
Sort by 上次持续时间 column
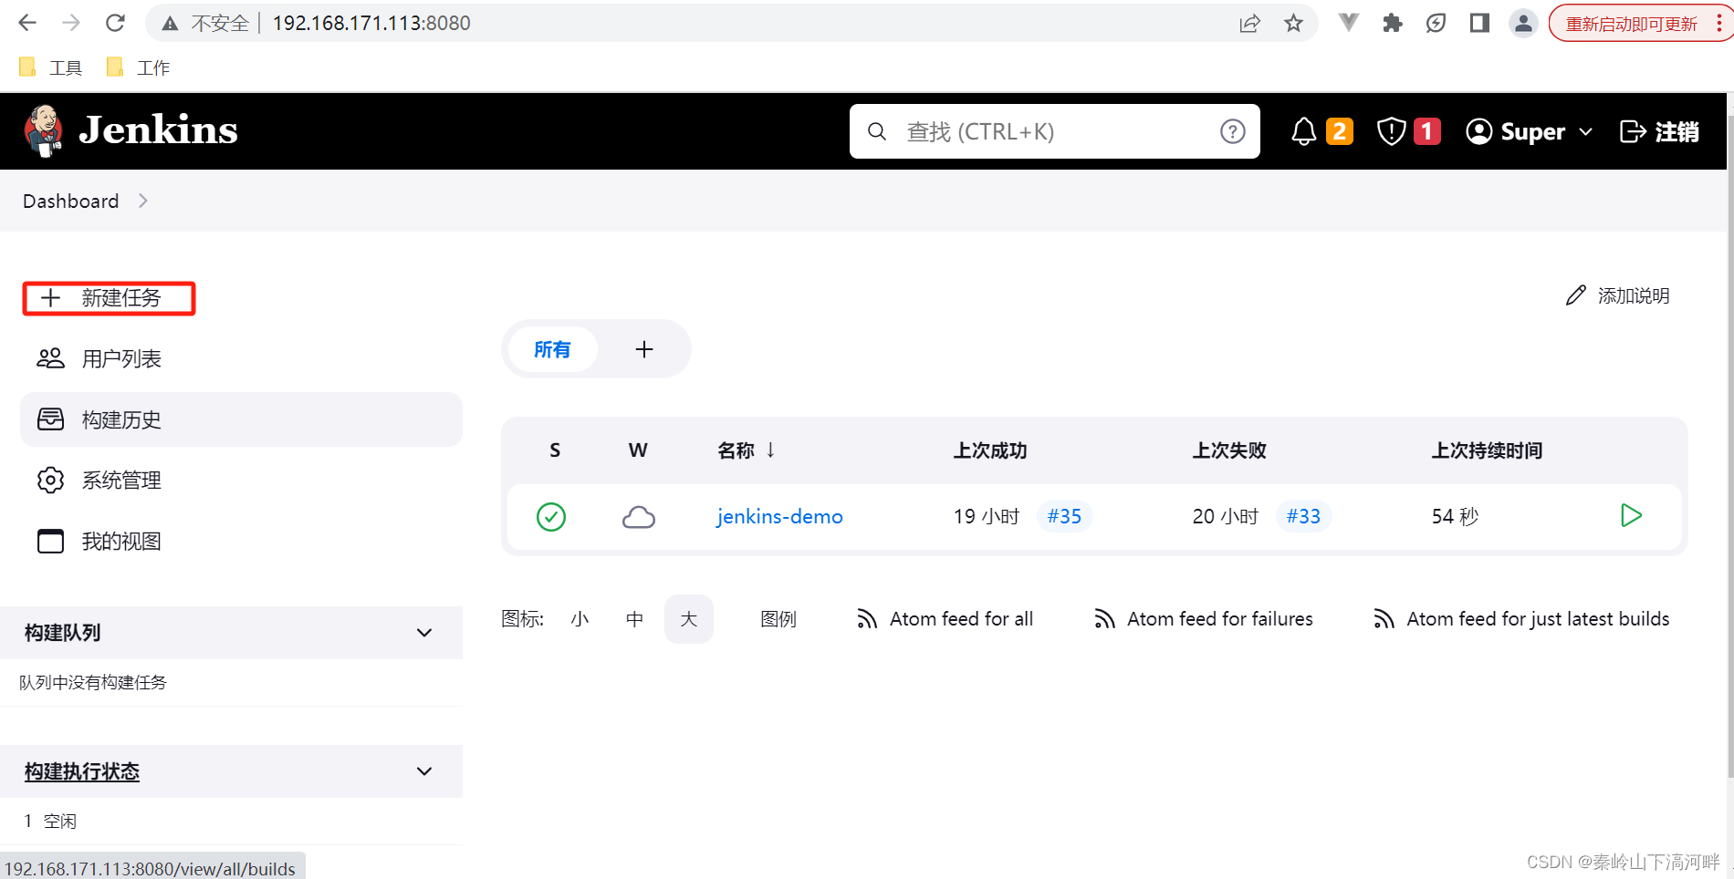(1487, 450)
